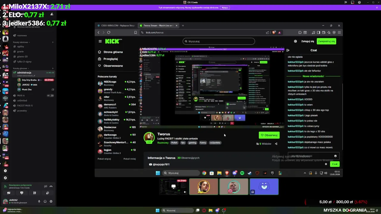This screenshot has width=381, height=214.
Task: Open Discord activities launcher icon
Action: point(35,193)
